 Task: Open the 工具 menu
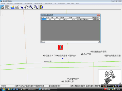pos(55,4)
